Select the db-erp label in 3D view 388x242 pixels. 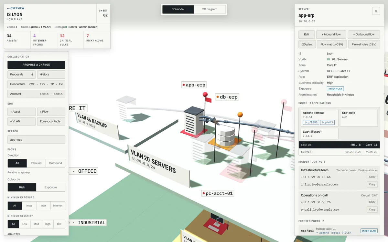pyautogui.click(x=227, y=97)
